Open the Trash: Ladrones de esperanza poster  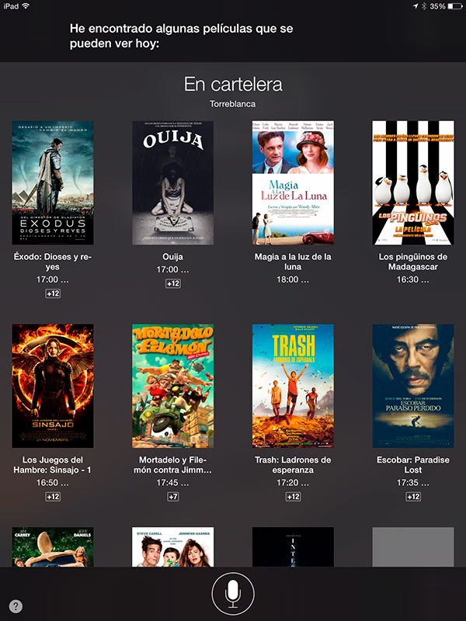tap(293, 386)
